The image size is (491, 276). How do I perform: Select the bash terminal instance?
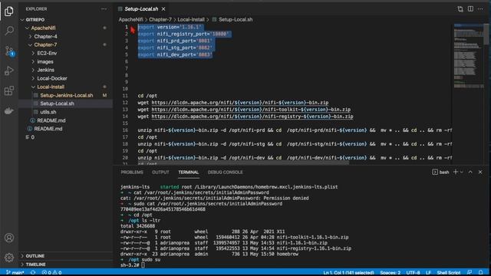tap(440, 172)
